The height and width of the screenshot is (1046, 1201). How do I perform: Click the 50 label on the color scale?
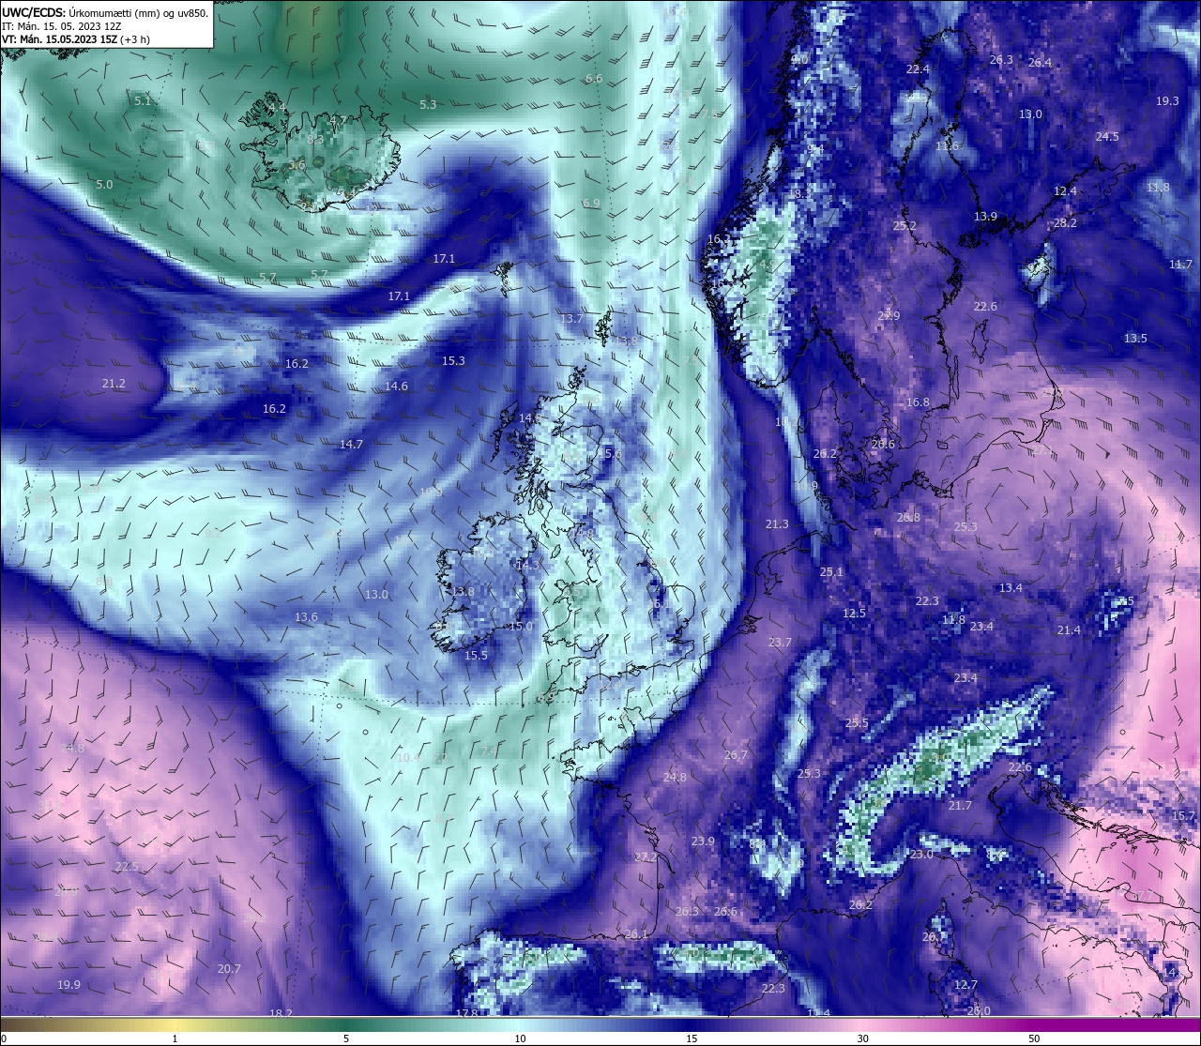coord(1034,1038)
